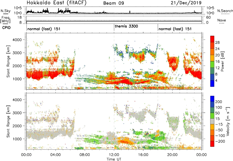Click the 'N.Sky' legend label
This screenshot has width=233, height=161.
pyautogui.click(x=6, y=11)
